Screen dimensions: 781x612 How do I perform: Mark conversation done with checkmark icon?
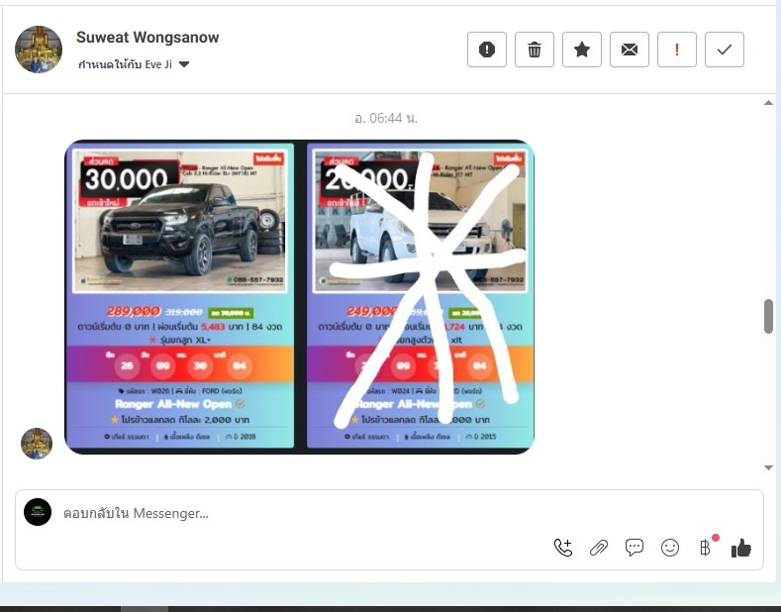[725, 50]
